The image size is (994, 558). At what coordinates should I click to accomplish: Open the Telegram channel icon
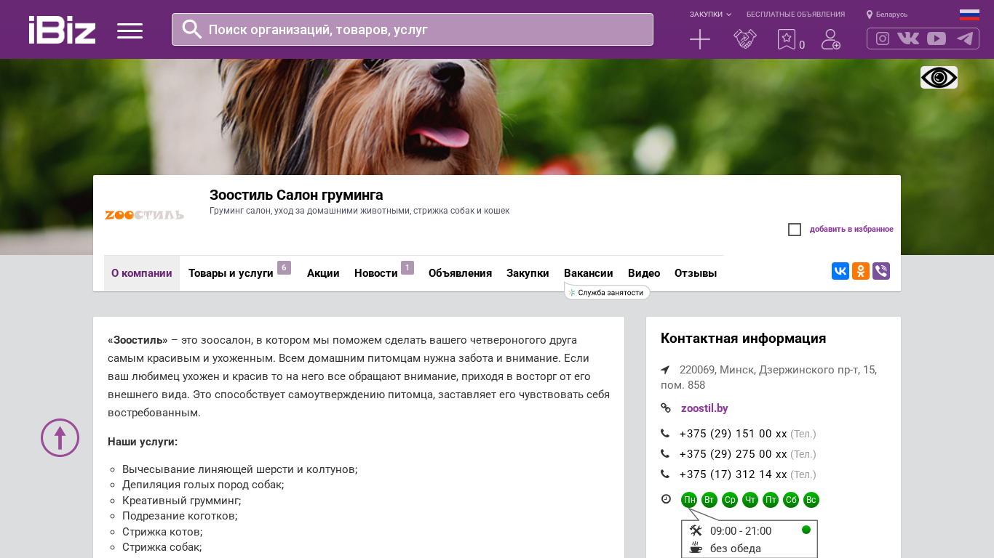[965, 39]
